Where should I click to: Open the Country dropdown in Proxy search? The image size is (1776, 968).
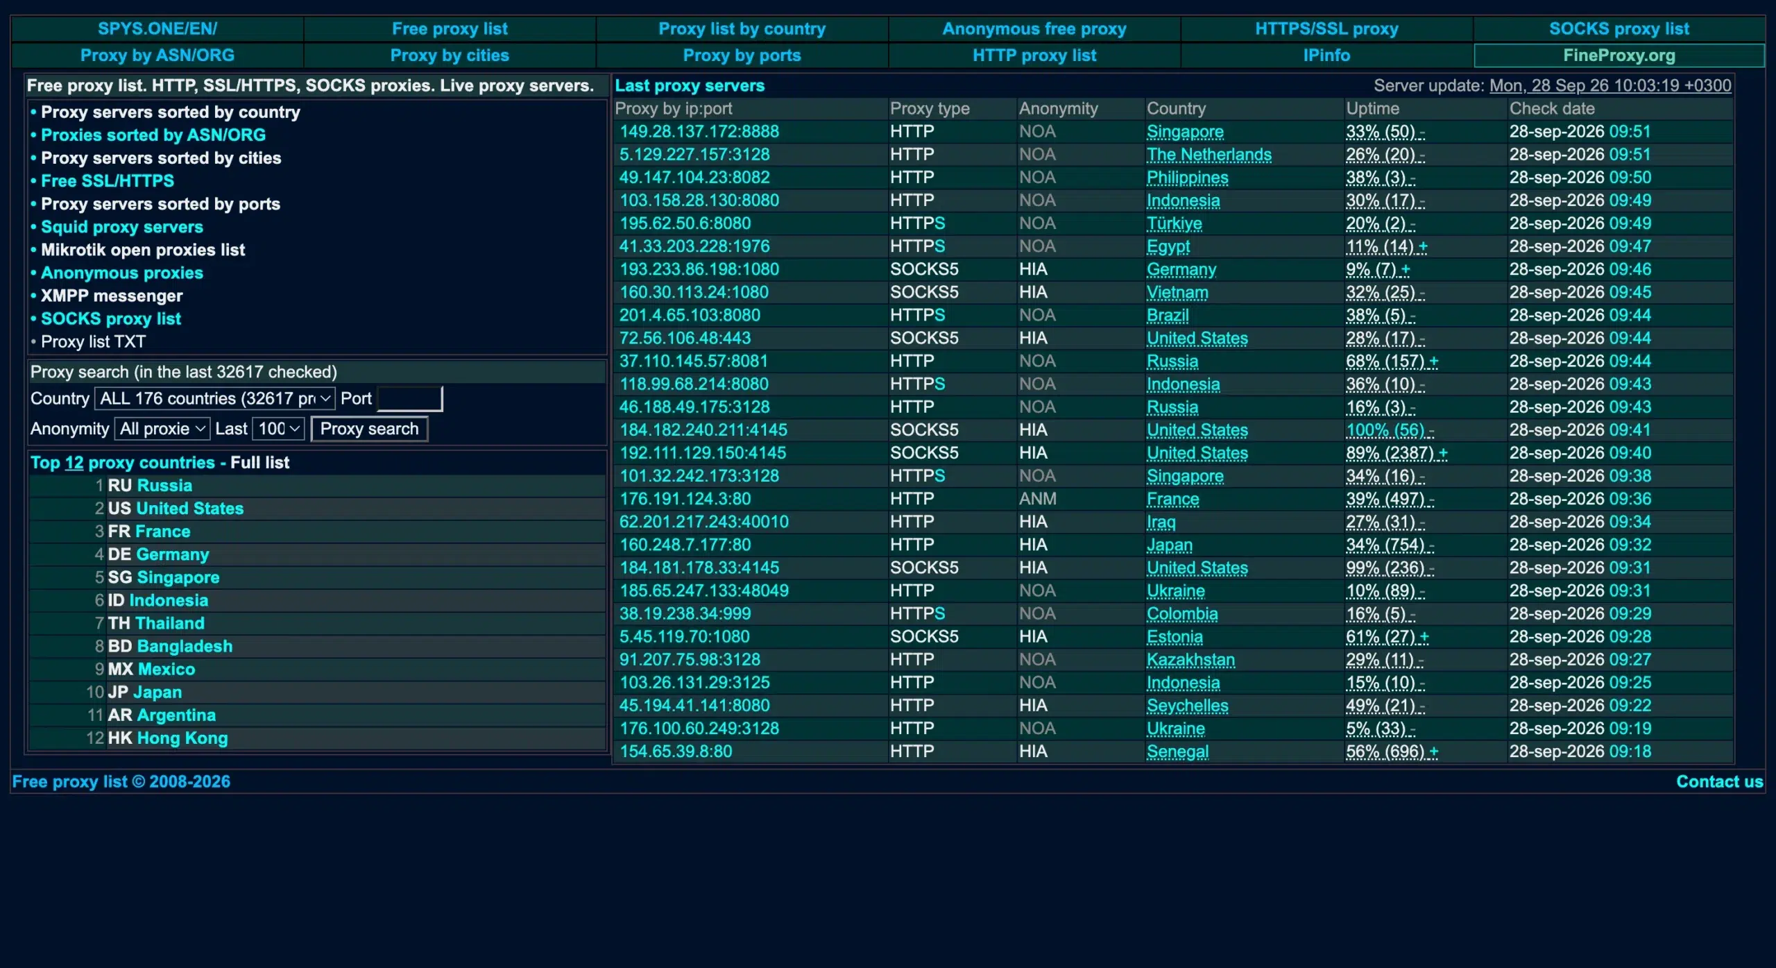click(x=215, y=398)
